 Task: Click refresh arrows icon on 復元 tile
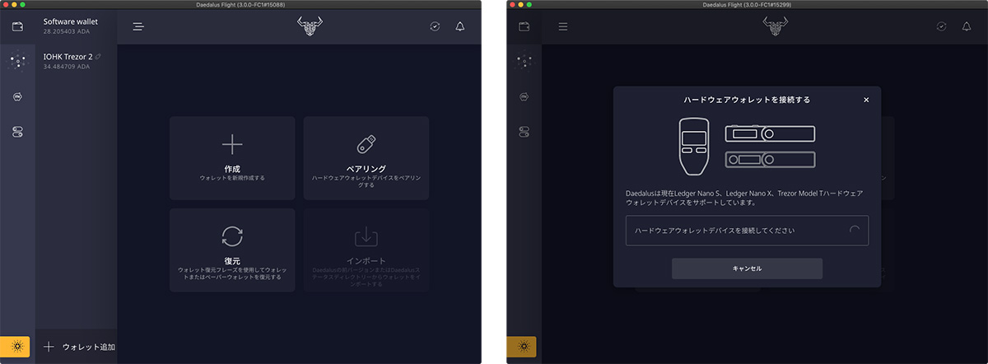(x=232, y=236)
